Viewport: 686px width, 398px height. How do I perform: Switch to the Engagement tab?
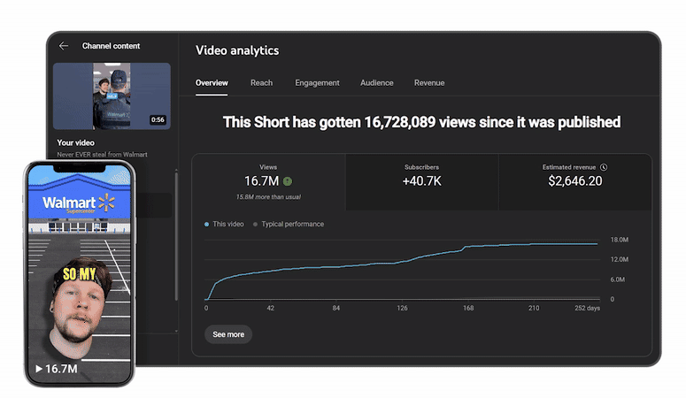(317, 82)
